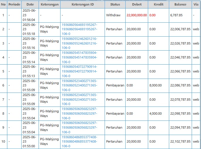Select the web value in row 7
The width and height of the screenshot is (201, 149).
(196, 100)
